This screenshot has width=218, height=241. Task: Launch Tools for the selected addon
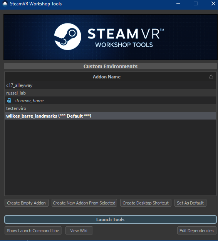(x=110, y=219)
